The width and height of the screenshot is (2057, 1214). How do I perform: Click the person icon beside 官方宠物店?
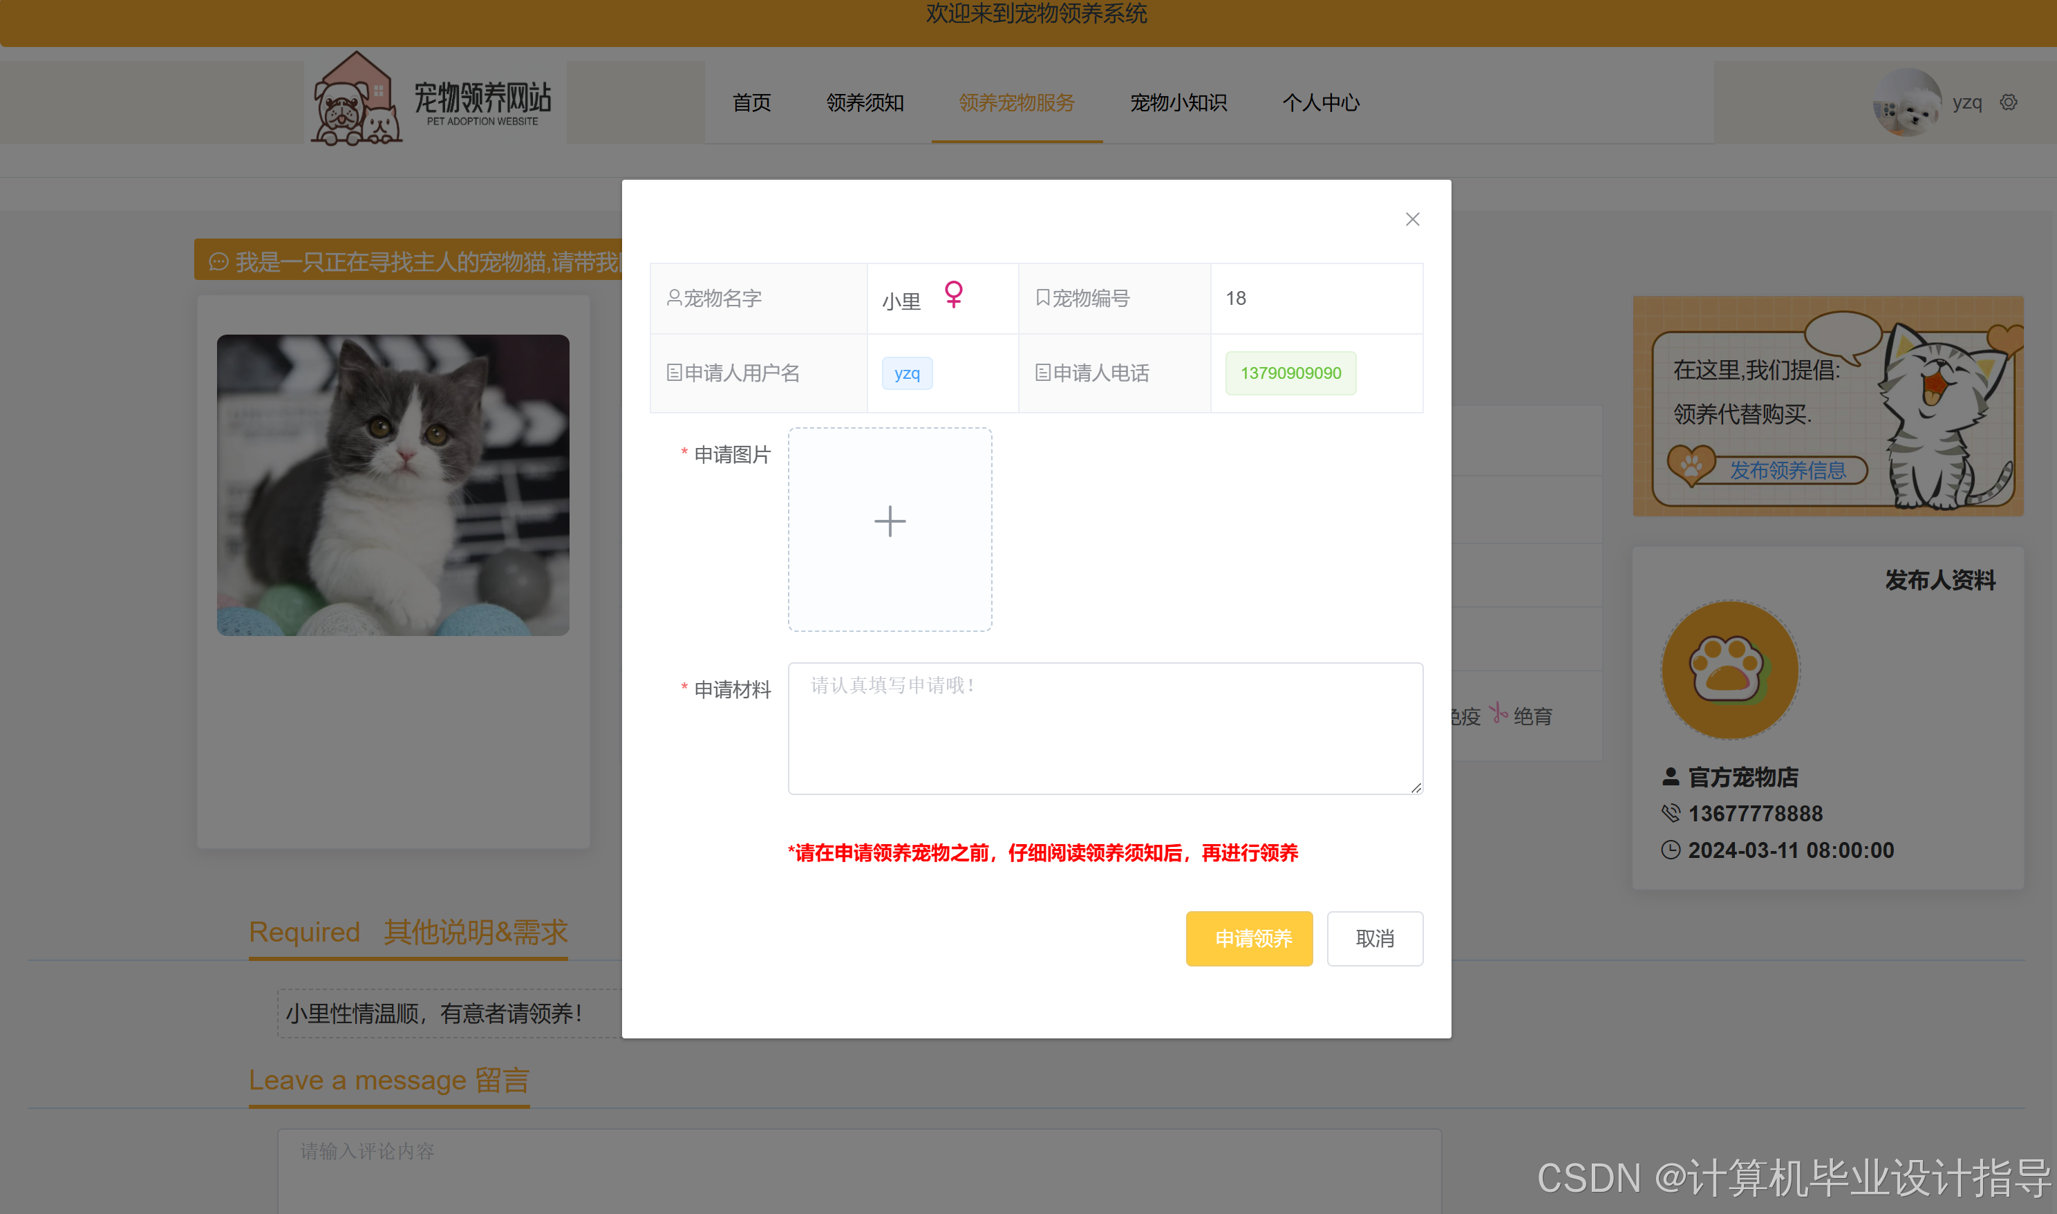[x=1670, y=776]
